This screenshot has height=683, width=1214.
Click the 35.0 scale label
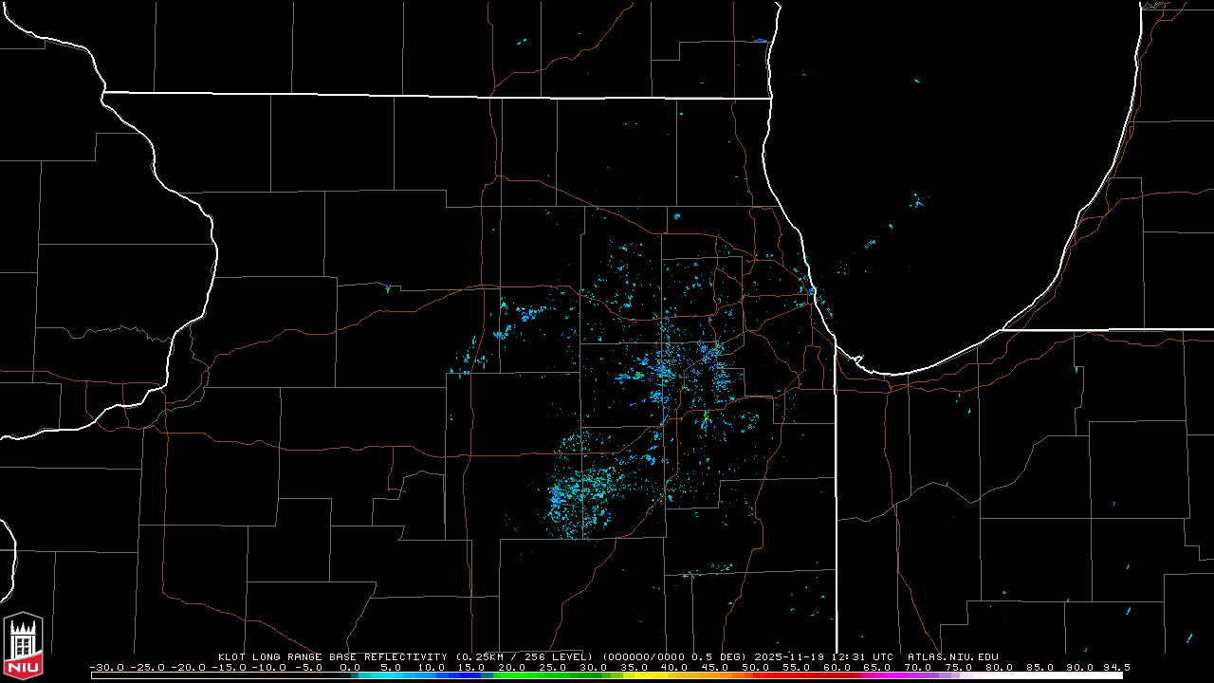tap(633, 667)
